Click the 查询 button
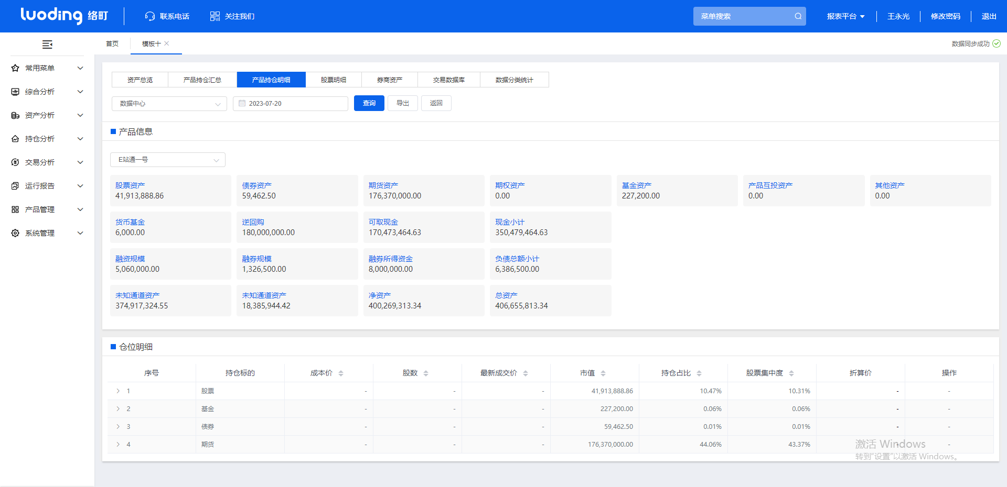Viewport: 1007px width, 487px height. 369,103
